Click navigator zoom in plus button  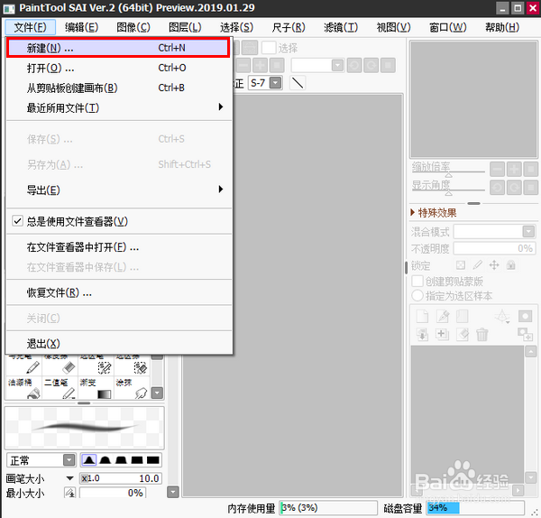pyautogui.click(x=514, y=170)
